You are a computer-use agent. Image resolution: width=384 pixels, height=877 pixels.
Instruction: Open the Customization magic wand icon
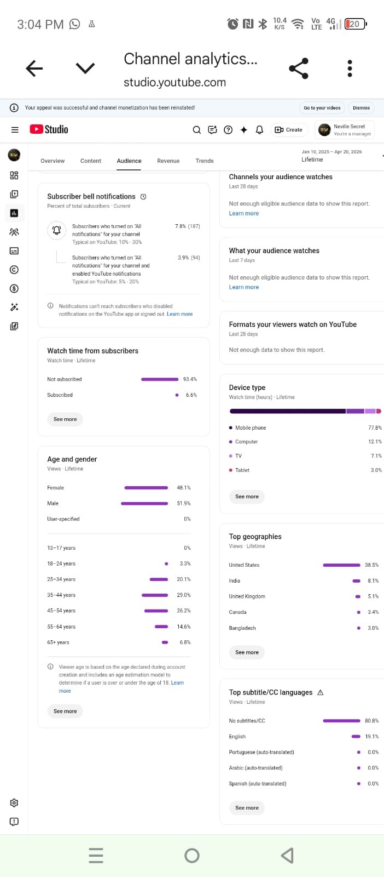click(14, 307)
